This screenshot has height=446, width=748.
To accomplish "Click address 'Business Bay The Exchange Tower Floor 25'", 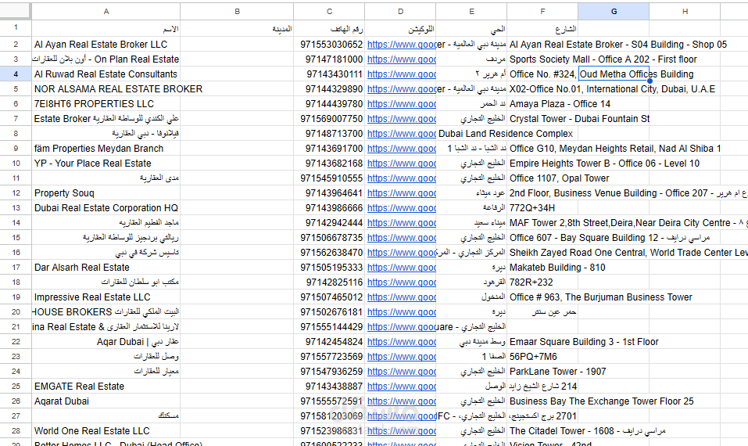I will [602, 401].
